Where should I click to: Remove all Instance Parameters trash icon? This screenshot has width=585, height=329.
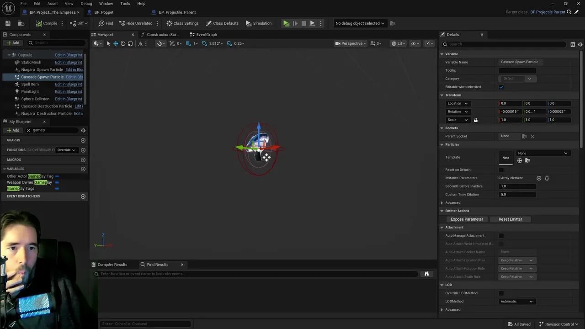547,178
